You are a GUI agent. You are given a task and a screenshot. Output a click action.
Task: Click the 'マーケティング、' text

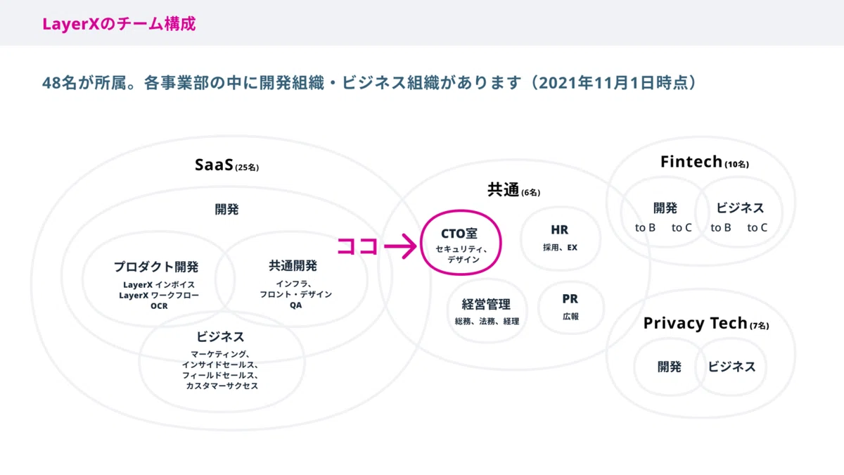pos(221,354)
